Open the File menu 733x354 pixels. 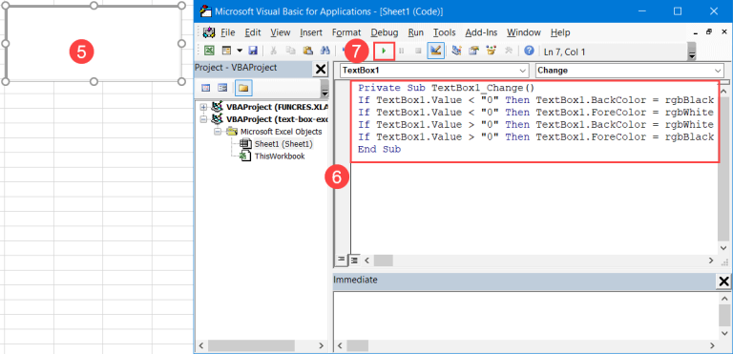pos(228,32)
